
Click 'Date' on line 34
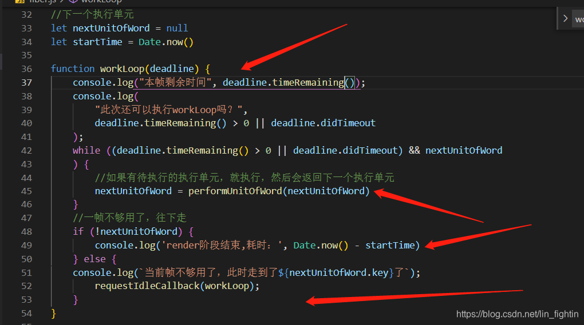pos(149,42)
